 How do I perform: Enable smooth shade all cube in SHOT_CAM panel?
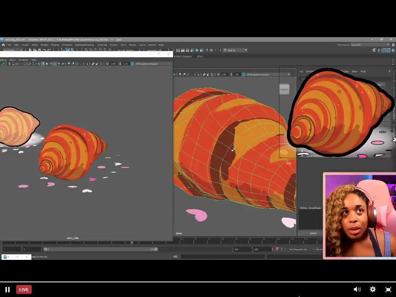point(43,64)
